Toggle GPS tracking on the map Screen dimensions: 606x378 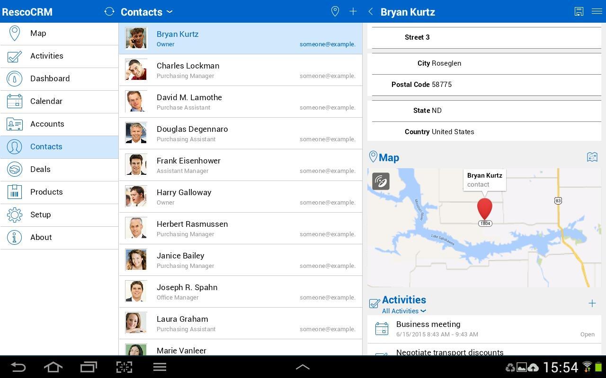click(x=381, y=181)
